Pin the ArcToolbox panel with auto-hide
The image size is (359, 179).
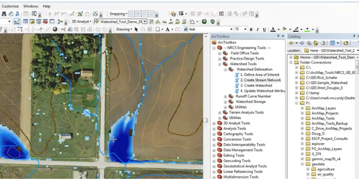[278, 36]
